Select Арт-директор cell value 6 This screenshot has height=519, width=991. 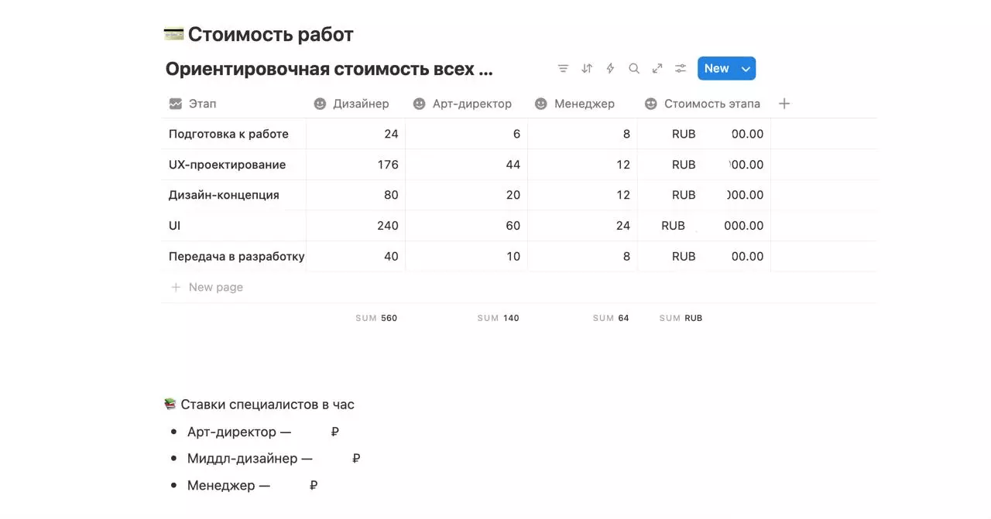coord(467,134)
